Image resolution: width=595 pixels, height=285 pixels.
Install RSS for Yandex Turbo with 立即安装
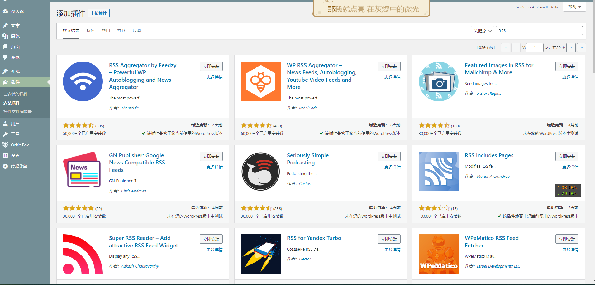(389, 239)
